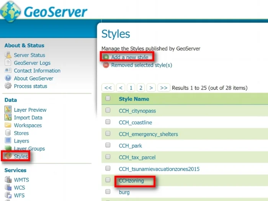The image size is (268, 201).
Task: Open the CCH_tsunamievacuationzones2015 style
Action: click(159, 169)
